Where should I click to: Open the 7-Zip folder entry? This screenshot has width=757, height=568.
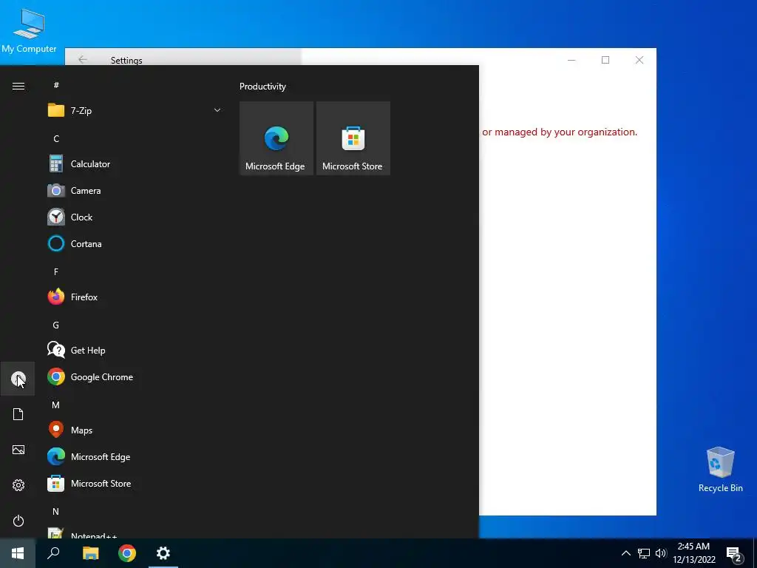[x=135, y=111]
